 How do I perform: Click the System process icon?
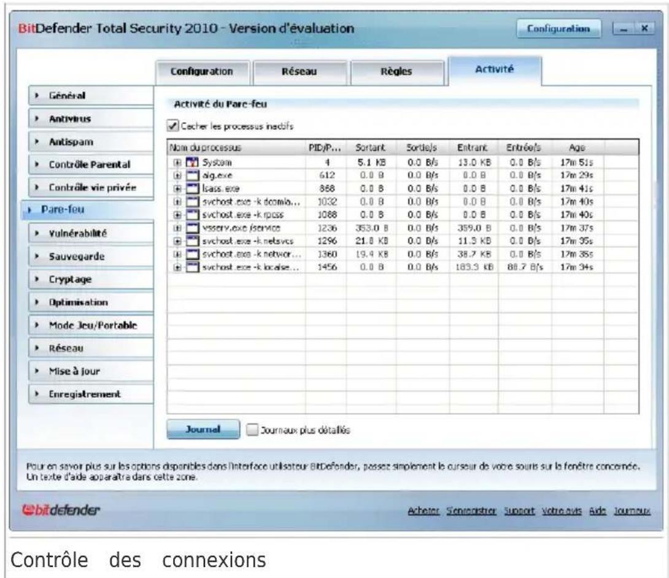(193, 163)
